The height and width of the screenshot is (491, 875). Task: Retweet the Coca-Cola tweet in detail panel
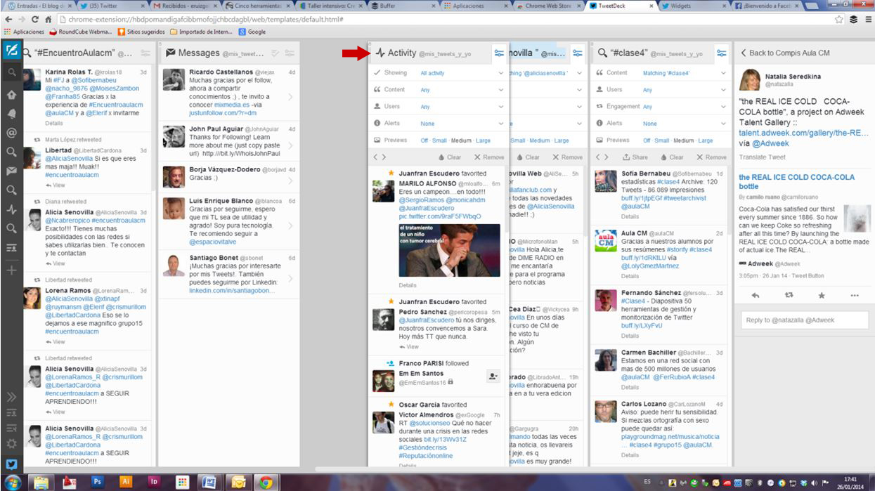click(789, 296)
